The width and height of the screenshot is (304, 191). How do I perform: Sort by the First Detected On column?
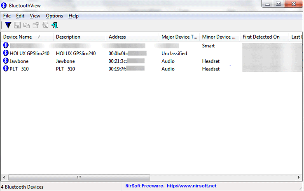coord(264,37)
